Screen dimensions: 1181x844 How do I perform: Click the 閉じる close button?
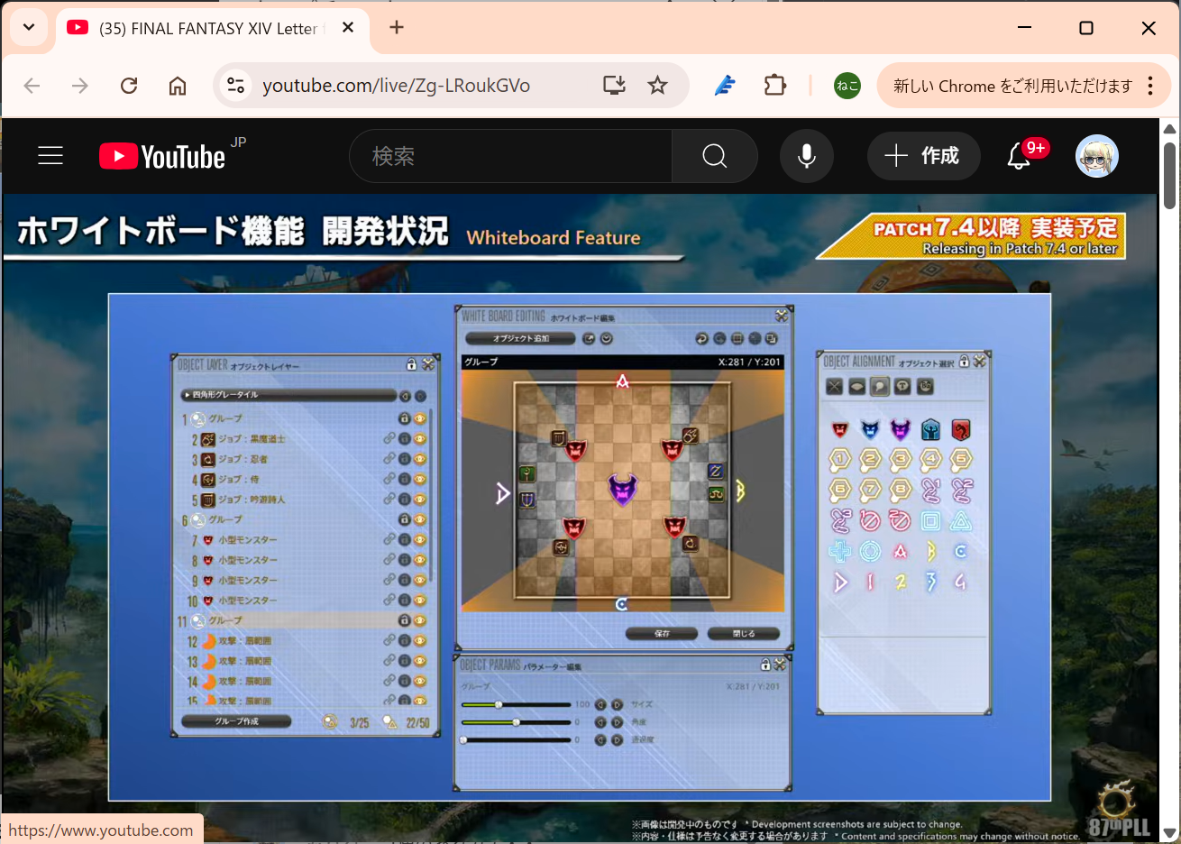click(744, 634)
